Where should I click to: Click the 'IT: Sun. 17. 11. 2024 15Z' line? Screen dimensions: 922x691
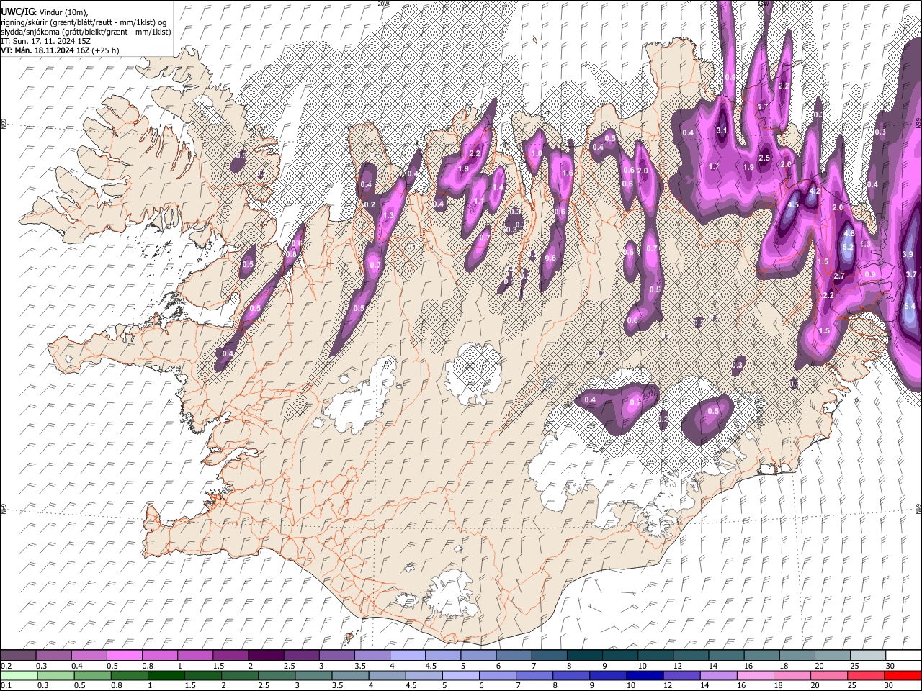(45, 41)
